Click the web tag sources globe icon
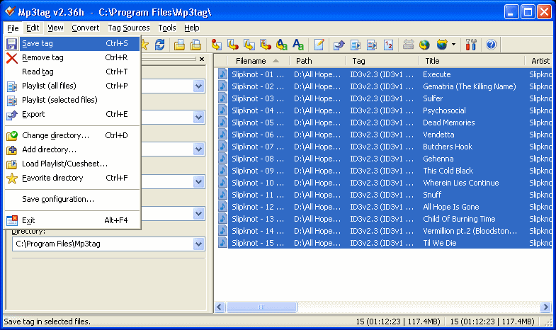 click(442, 45)
